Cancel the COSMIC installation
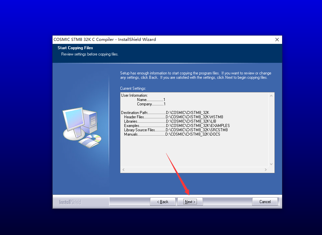322x235 pixels. 265,201
